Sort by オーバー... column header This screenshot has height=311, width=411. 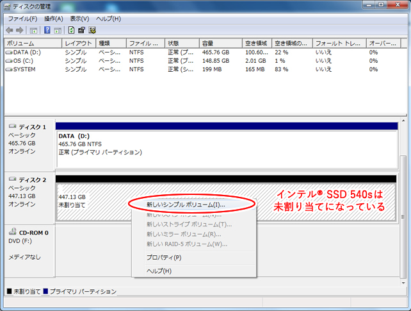click(383, 44)
